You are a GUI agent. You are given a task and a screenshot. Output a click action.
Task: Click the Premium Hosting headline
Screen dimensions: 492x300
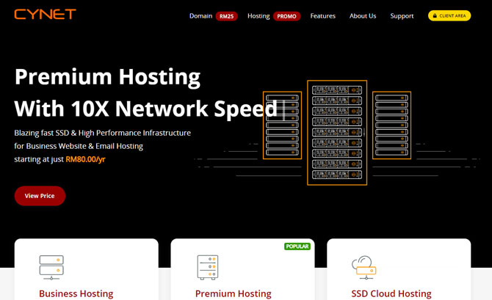pos(107,77)
